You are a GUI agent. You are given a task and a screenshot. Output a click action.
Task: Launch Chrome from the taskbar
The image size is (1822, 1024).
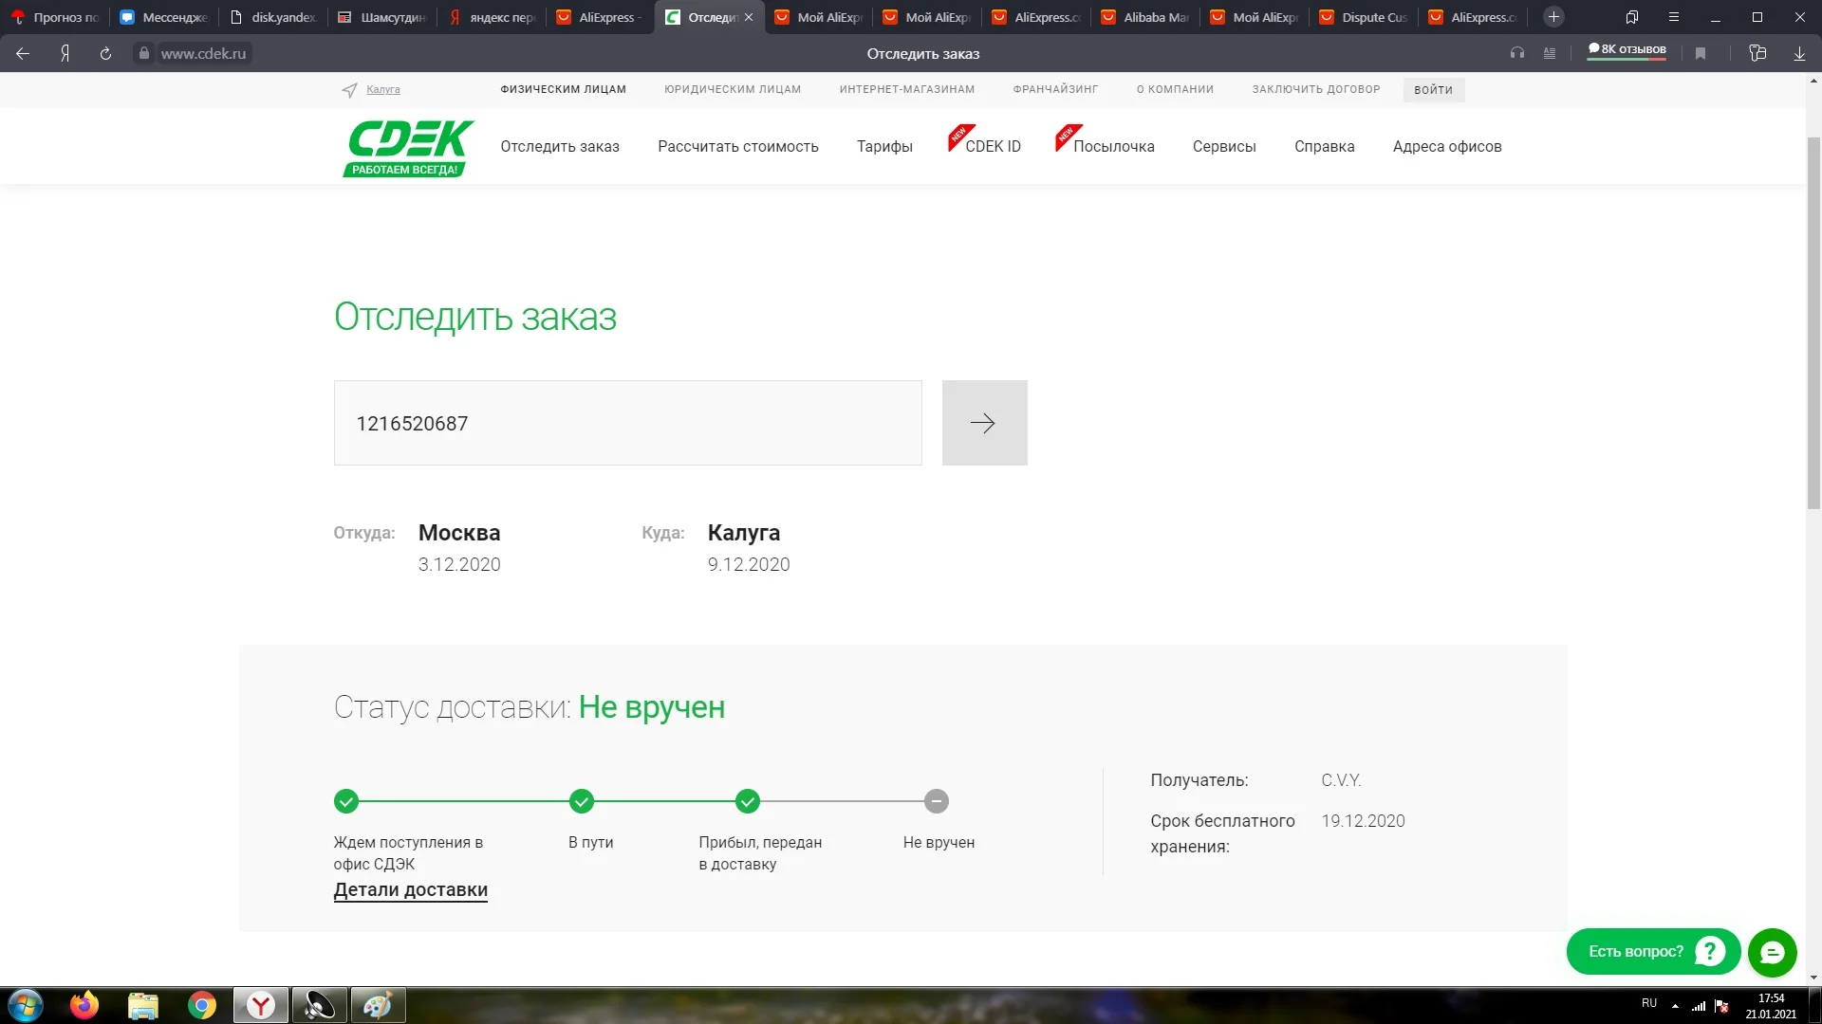[x=201, y=1005]
